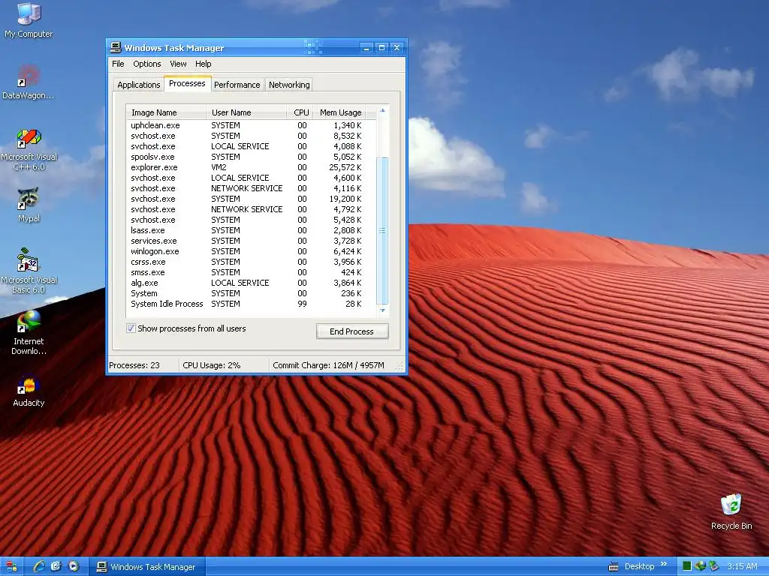Switch to the Applications tab
This screenshot has height=576, width=769.
tap(139, 85)
